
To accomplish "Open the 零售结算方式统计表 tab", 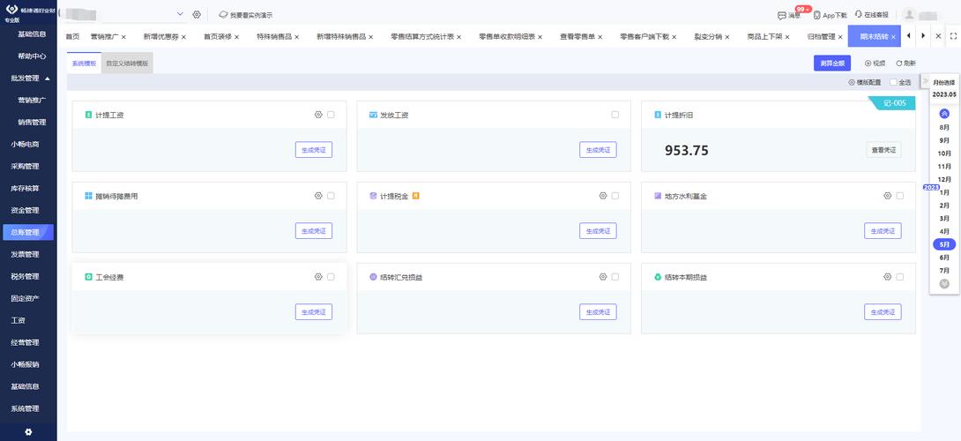I will pyautogui.click(x=423, y=36).
